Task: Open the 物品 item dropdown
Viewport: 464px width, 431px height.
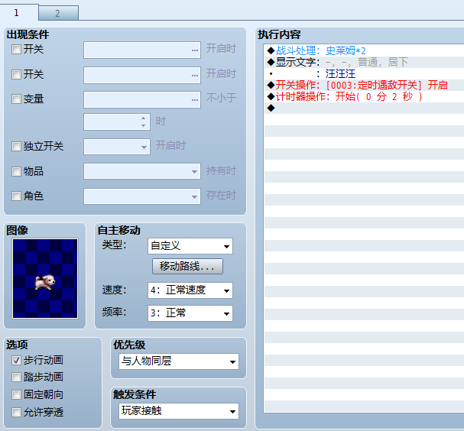Action: pos(142,171)
